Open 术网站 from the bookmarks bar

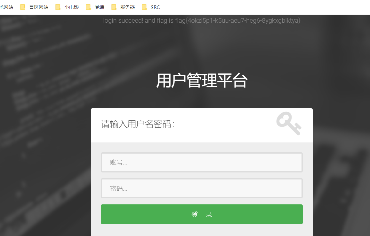coord(6,7)
